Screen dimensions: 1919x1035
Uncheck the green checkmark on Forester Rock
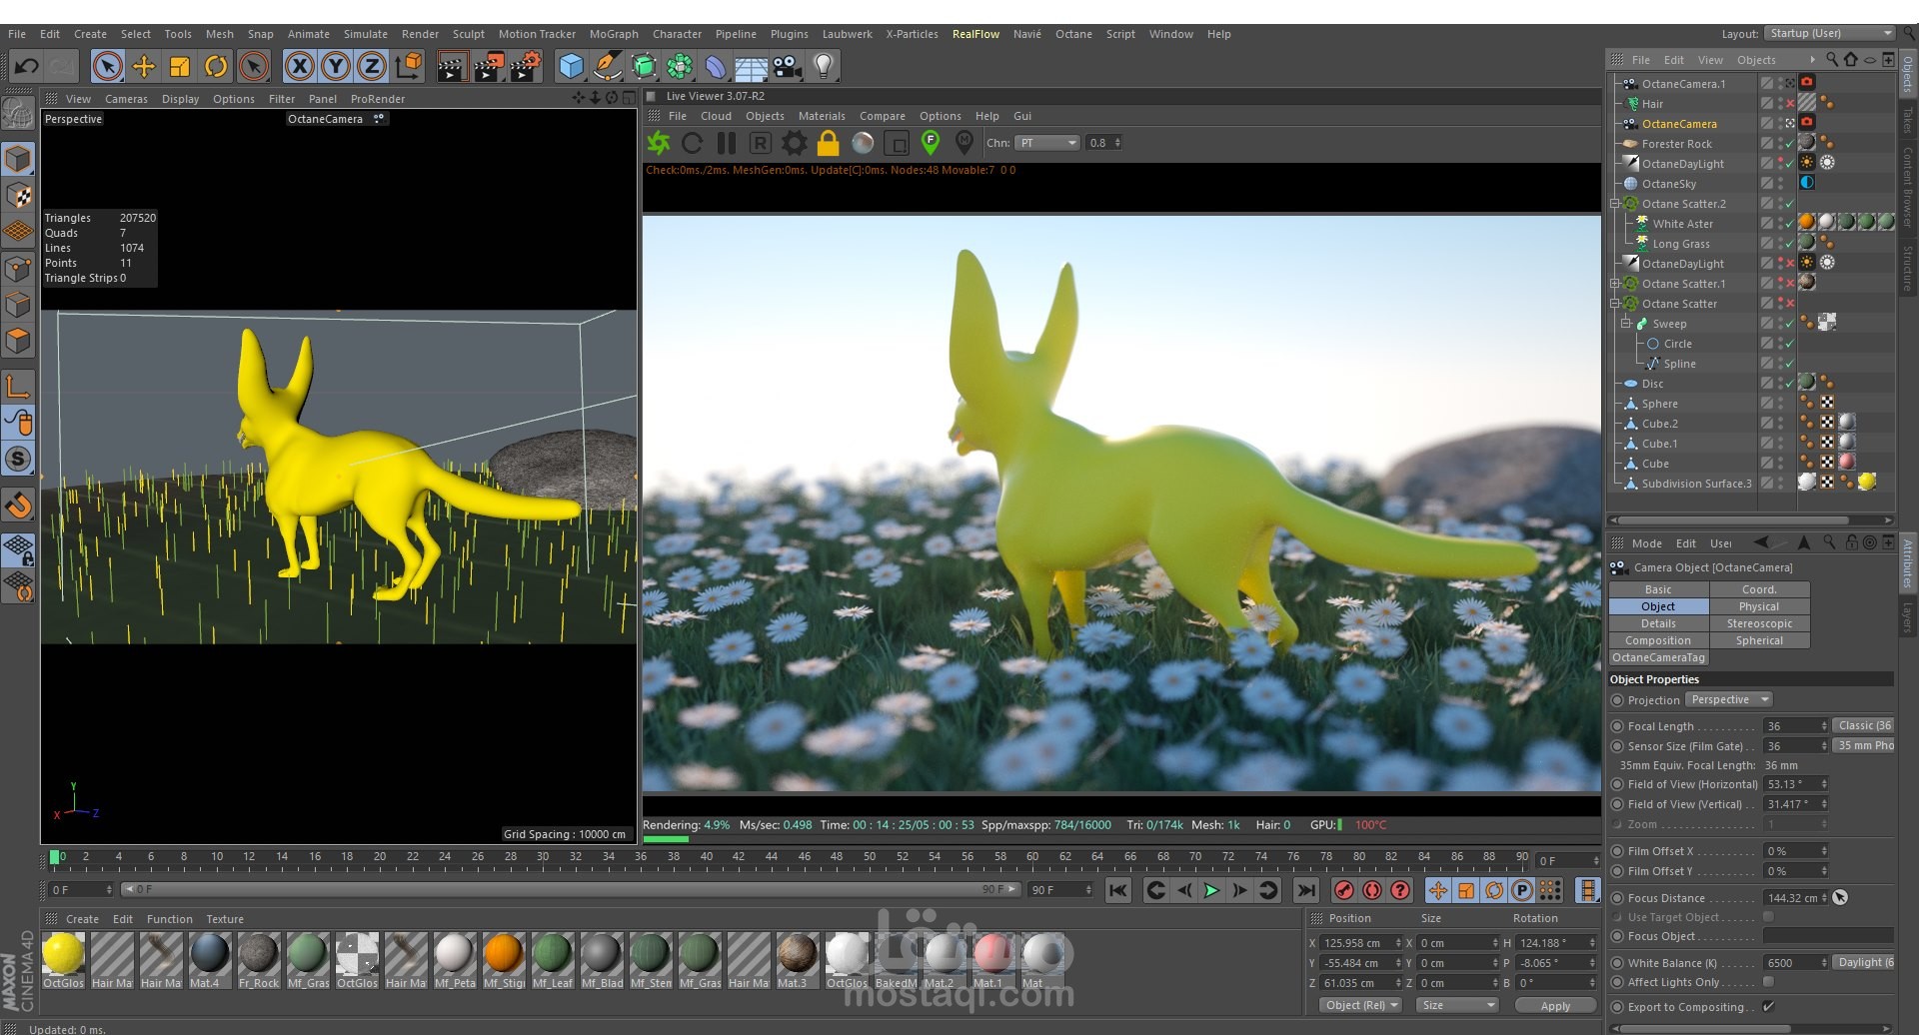(x=1789, y=143)
